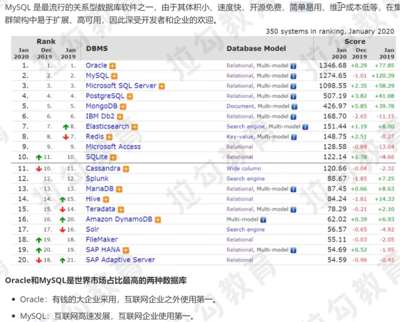Viewport: 400px width, 322px height.
Task: Click the info icon in the Redis row
Action: point(294,137)
